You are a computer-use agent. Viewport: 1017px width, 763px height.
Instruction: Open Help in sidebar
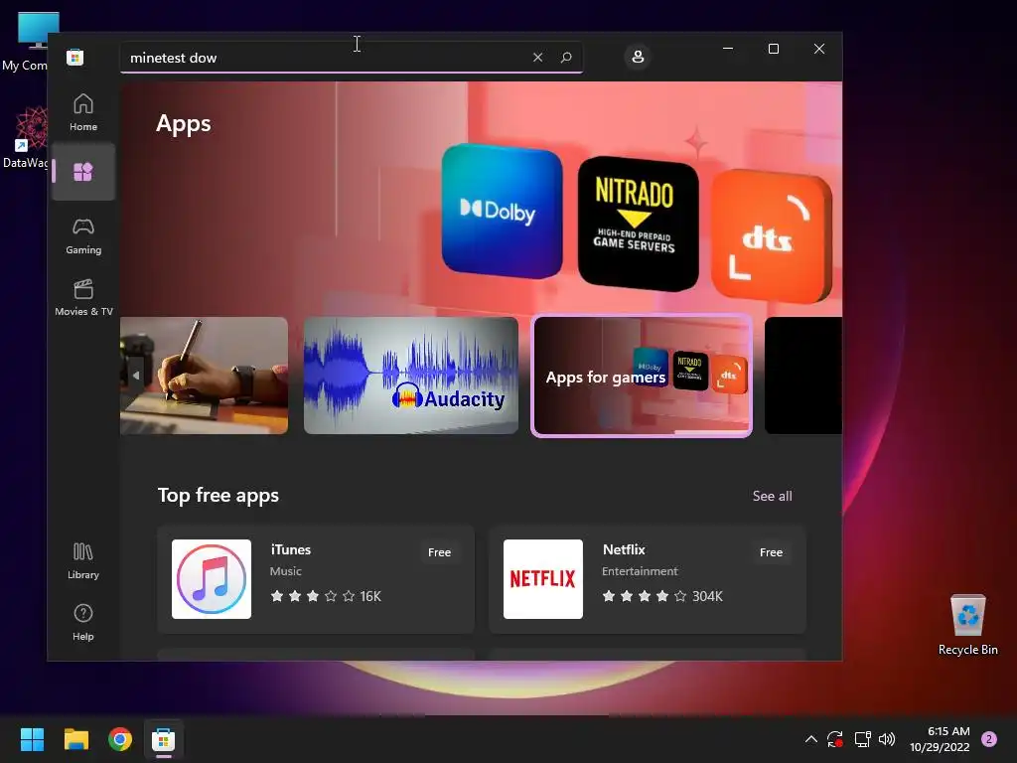tap(83, 622)
